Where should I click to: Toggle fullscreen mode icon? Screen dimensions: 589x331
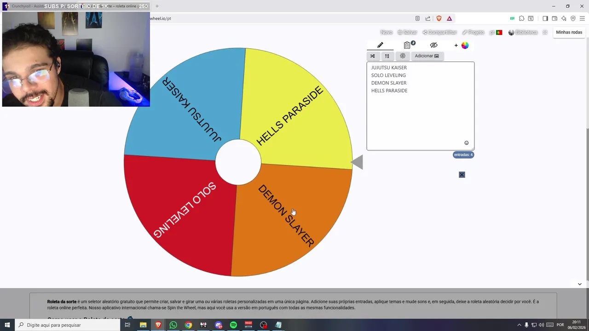[545, 32]
